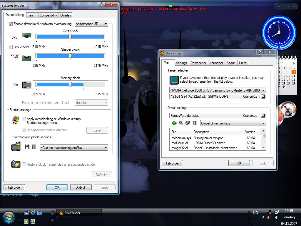
Task: Switch to the Compatibility tab
Action: [x=48, y=15]
